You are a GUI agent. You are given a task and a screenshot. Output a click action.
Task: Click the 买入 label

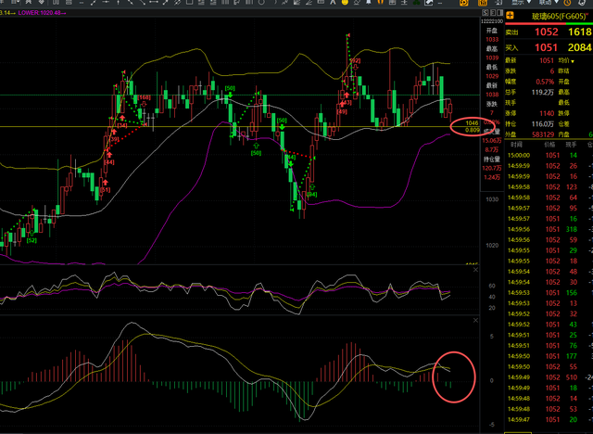click(511, 48)
